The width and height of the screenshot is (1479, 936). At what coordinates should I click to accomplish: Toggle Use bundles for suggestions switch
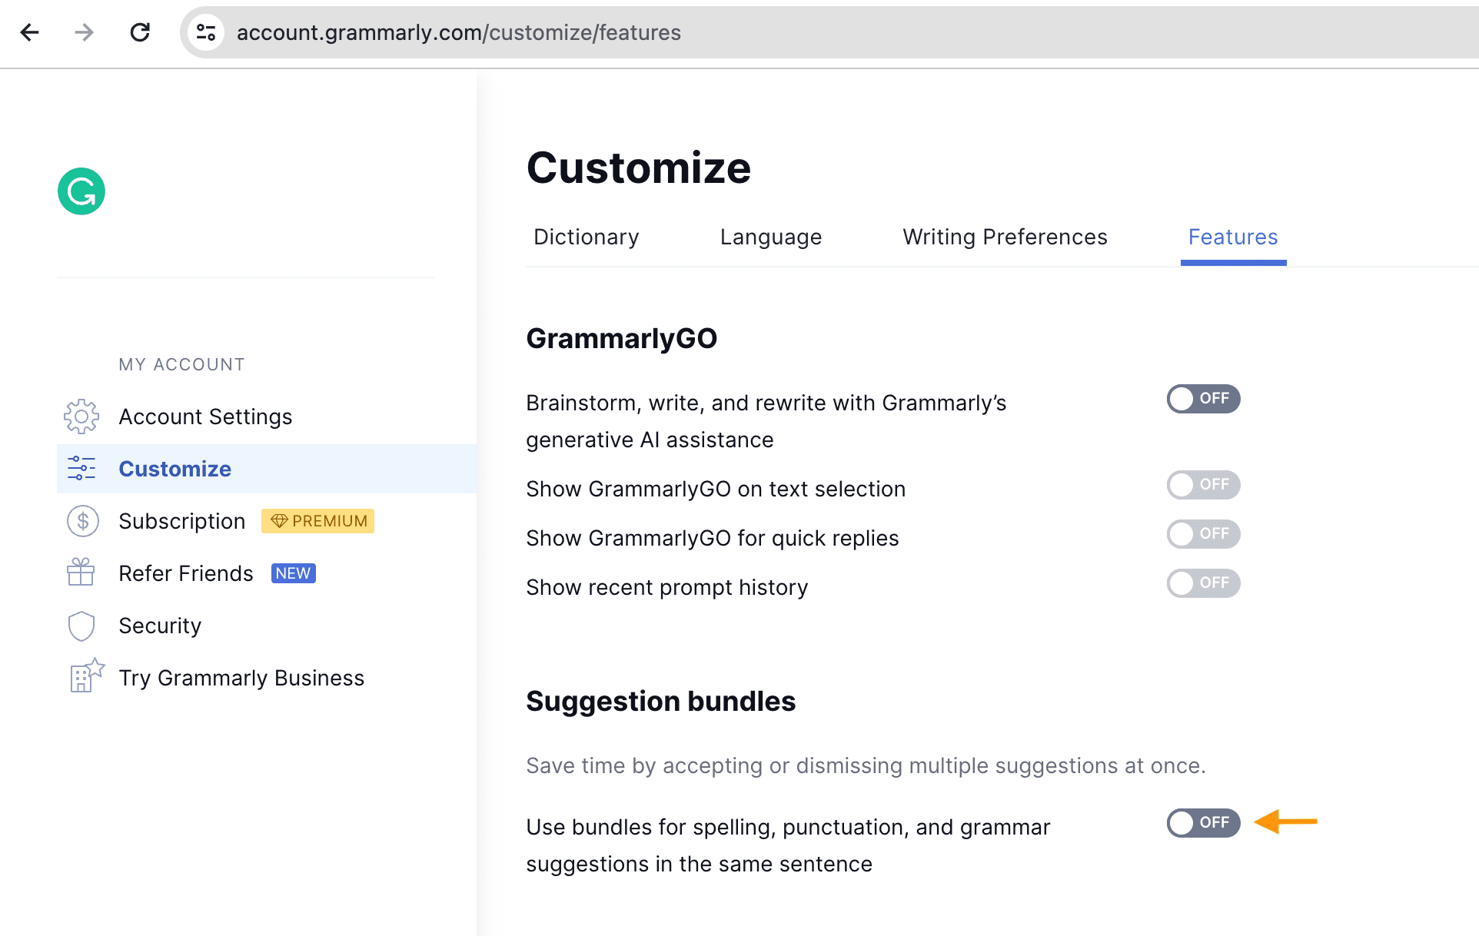(1203, 823)
